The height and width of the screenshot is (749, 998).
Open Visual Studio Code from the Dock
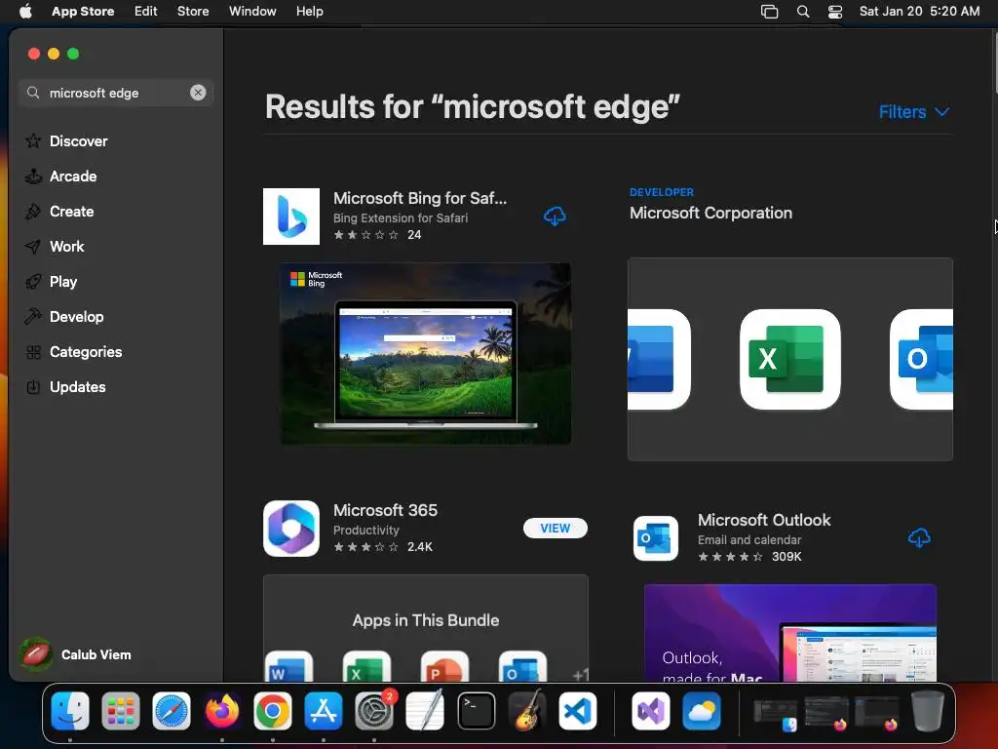click(578, 711)
